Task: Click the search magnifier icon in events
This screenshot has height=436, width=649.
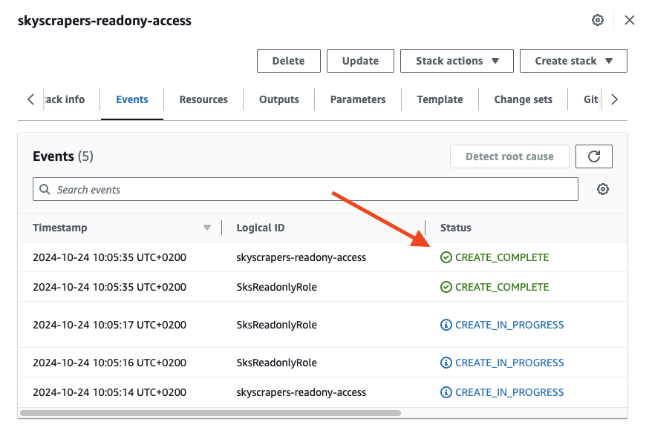Action: click(x=45, y=190)
